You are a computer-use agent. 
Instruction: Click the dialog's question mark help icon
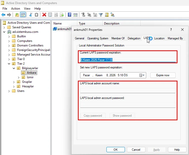(x=171, y=30)
